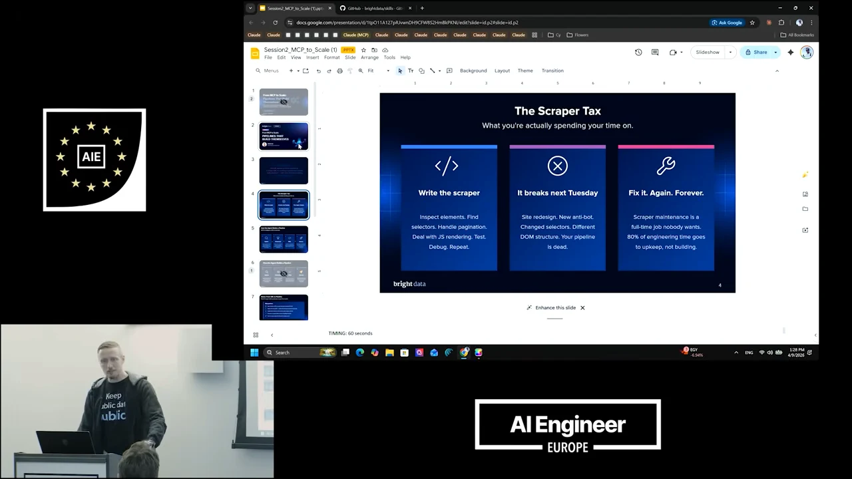Screen dimensions: 852x479
Task: Click the Layout button
Action: pyautogui.click(x=502, y=71)
